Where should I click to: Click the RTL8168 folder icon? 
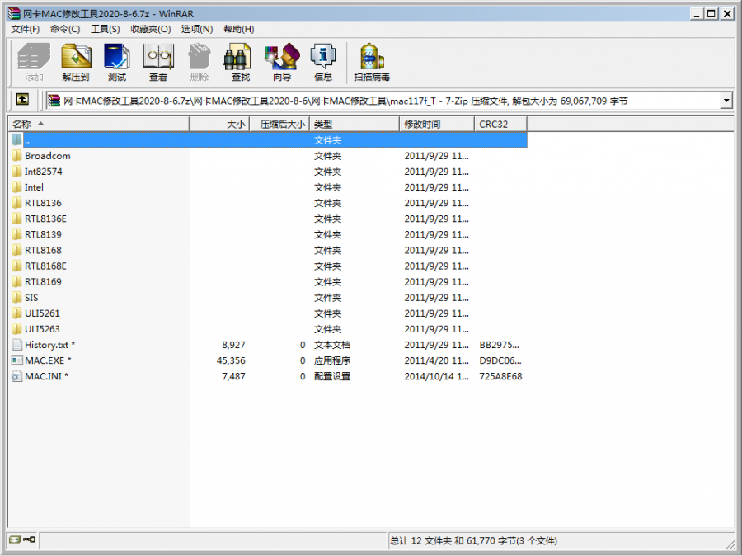(17, 250)
